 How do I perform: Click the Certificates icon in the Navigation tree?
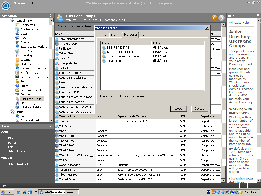pyautogui.click(x=17, y=25)
